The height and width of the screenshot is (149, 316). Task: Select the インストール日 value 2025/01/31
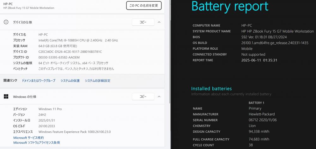[x=47, y=120]
